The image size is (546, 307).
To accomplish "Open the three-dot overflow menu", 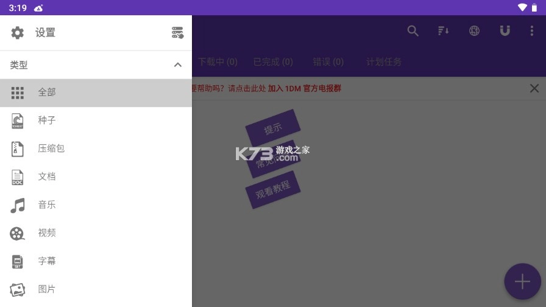I will (x=531, y=31).
